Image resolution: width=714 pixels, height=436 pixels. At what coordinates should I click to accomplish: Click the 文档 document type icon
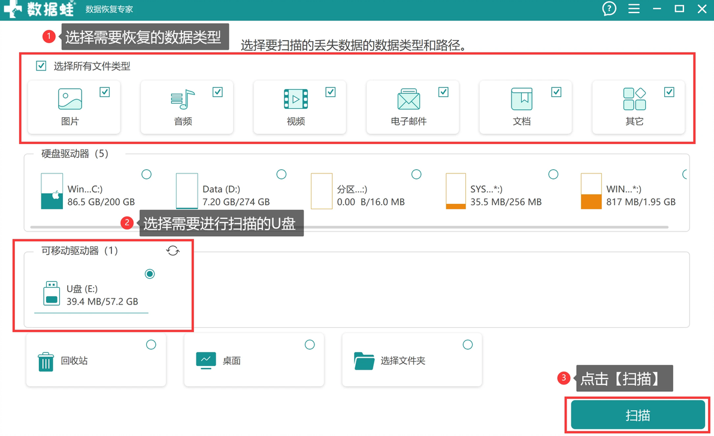pyautogui.click(x=521, y=99)
